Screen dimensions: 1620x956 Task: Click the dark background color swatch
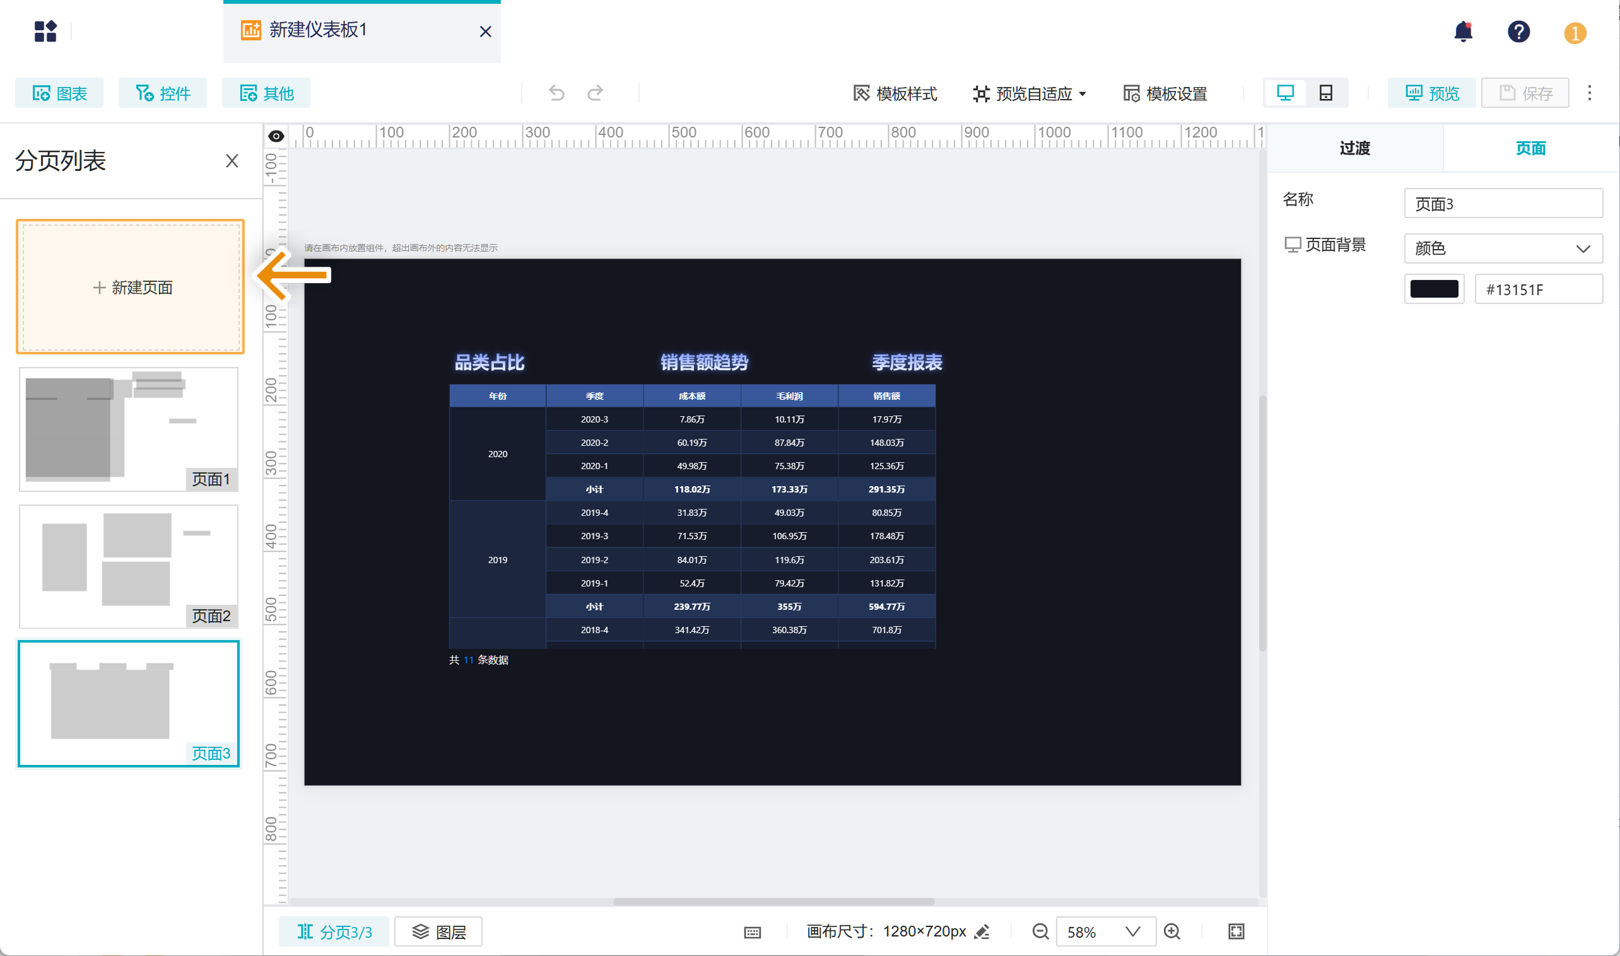(x=1434, y=289)
